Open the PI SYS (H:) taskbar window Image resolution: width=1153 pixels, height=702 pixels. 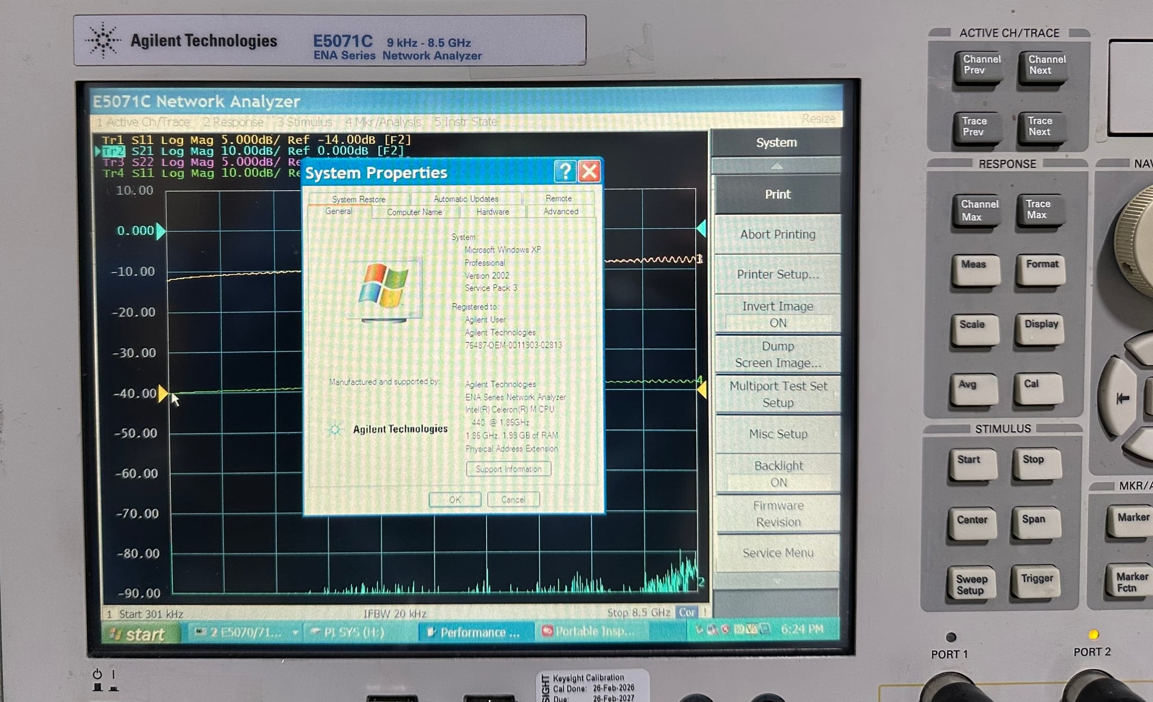coord(360,632)
